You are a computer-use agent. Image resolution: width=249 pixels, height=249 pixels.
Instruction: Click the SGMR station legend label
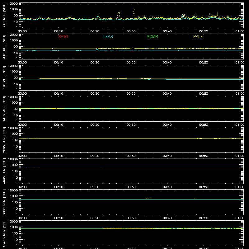coord(152,36)
